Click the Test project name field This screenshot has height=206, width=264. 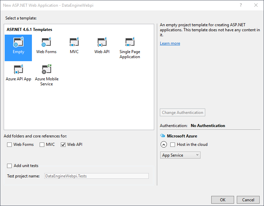96,176
